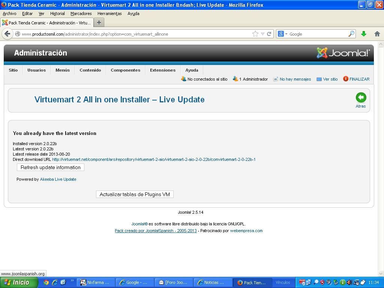Open the Joomla!® footer link
This screenshot has width=384, height=288.
tap(139, 224)
